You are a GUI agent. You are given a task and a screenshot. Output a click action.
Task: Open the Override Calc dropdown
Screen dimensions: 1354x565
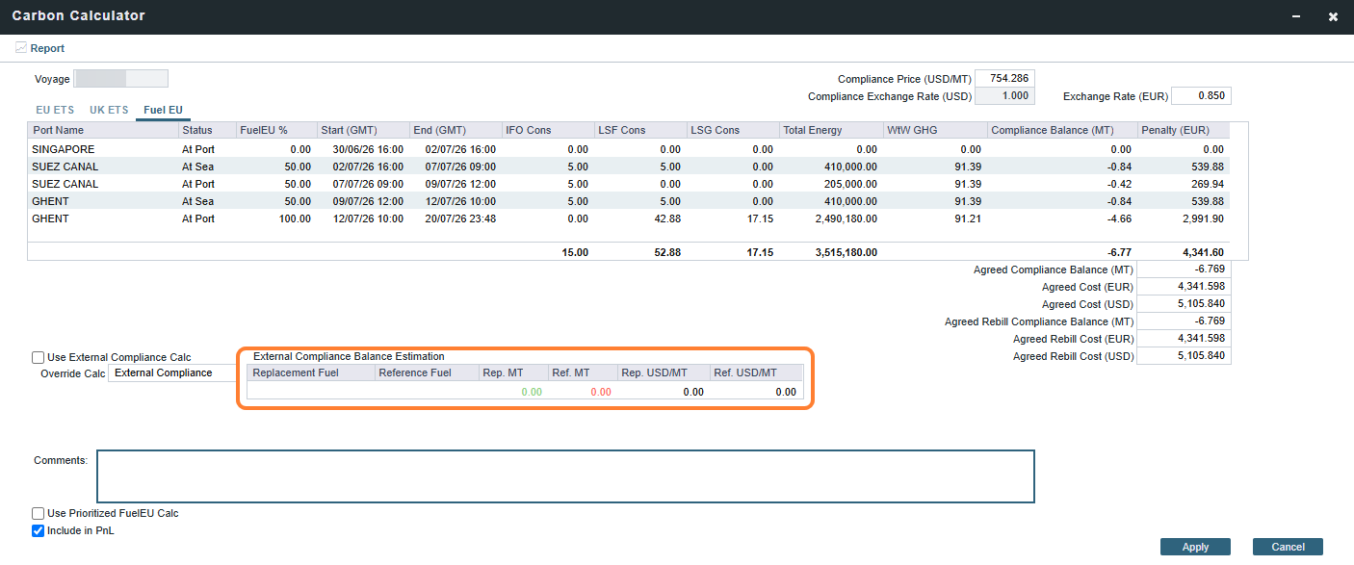pyautogui.click(x=171, y=373)
